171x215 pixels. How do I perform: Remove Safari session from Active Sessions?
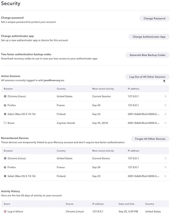tap(165, 114)
